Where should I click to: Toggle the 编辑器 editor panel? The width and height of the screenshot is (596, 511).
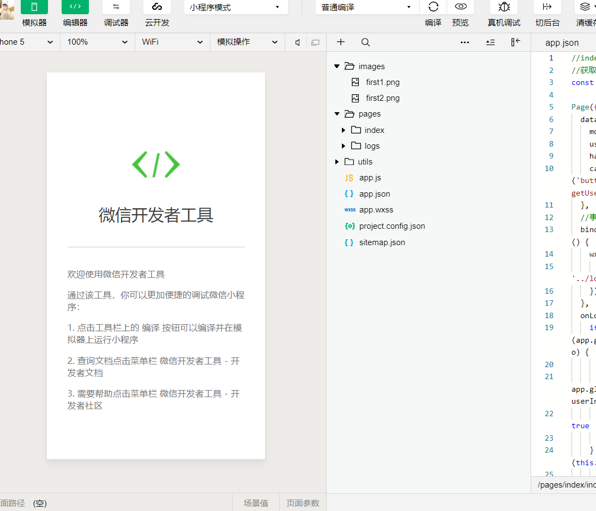pos(75,7)
